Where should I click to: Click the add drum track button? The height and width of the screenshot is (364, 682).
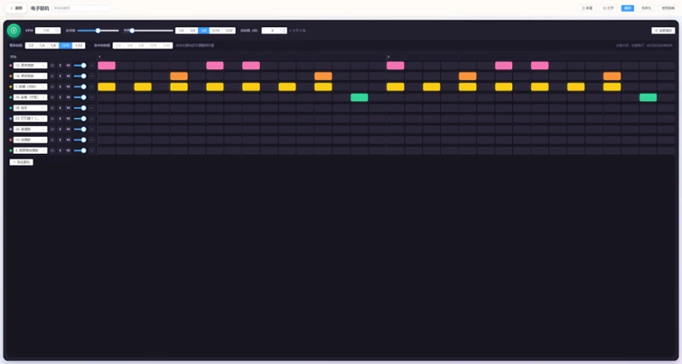pyautogui.click(x=21, y=162)
